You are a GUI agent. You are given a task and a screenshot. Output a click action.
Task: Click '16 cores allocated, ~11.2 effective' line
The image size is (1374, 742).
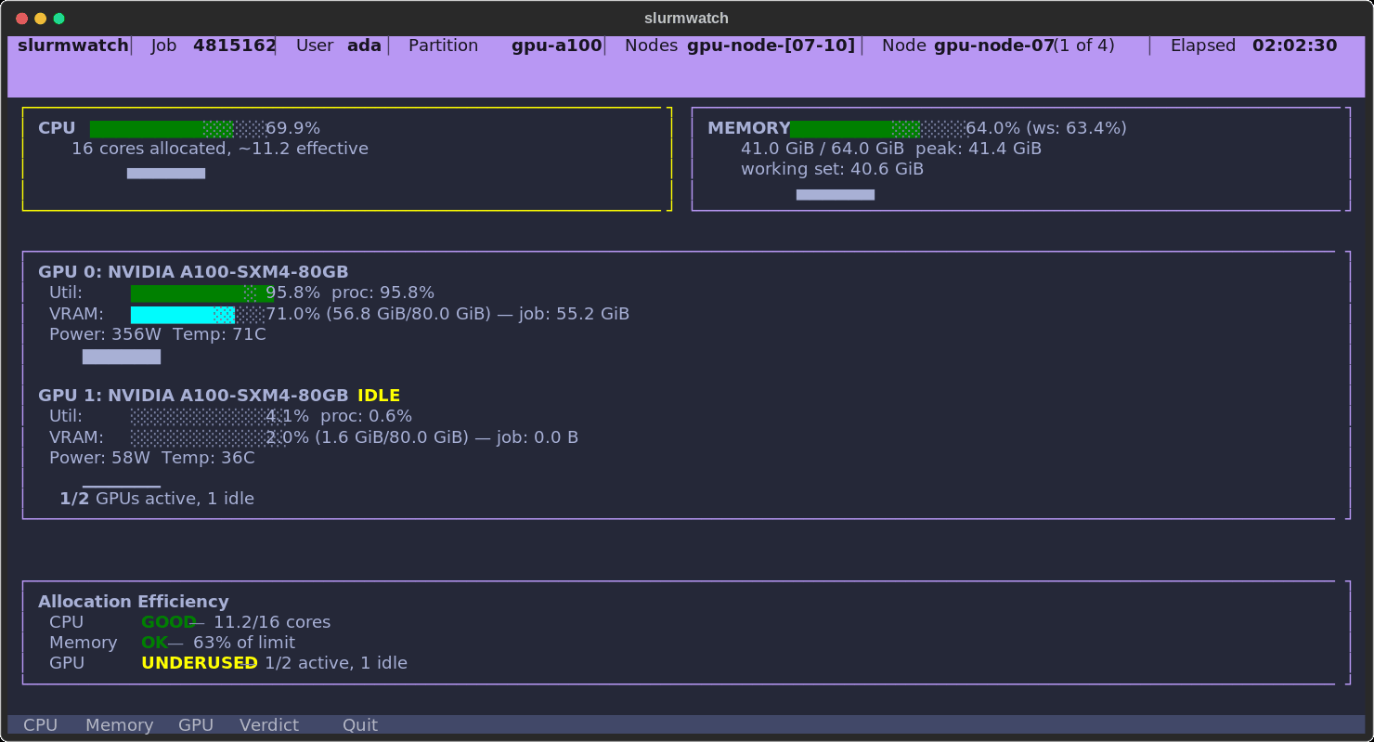pyautogui.click(x=220, y=149)
